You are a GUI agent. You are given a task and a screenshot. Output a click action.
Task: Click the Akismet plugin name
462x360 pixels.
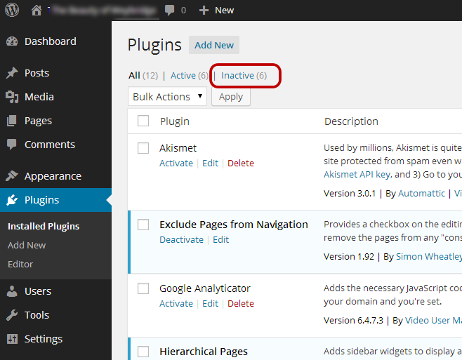coord(178,148)
